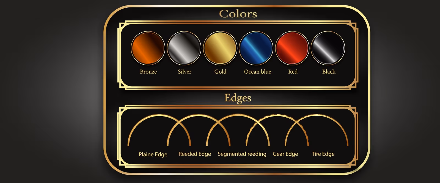Click the Reeded Edge text label
440x183 pixels.
pos(195,154)
